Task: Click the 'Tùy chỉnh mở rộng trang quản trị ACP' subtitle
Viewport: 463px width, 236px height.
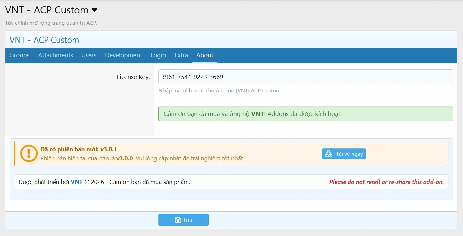Action: pyautogui.click(x=51, y=23)
